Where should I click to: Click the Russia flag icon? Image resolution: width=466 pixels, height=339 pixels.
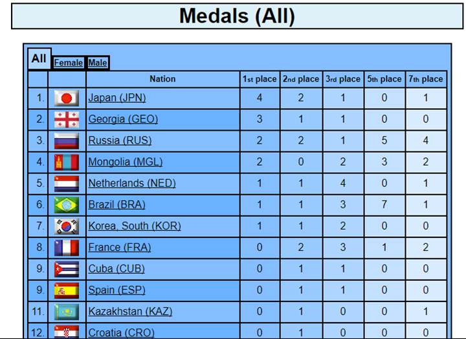pyautogui.click(x=67, y=141)
